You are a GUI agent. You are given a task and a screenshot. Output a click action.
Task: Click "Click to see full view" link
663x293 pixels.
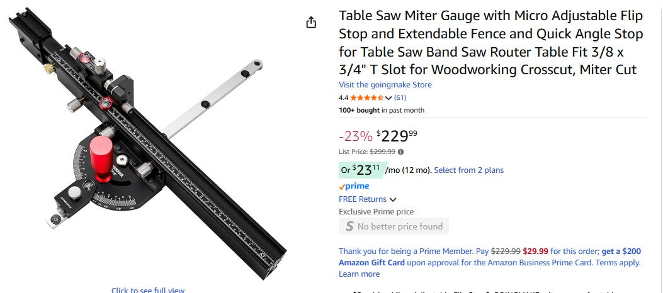(148, 290)
